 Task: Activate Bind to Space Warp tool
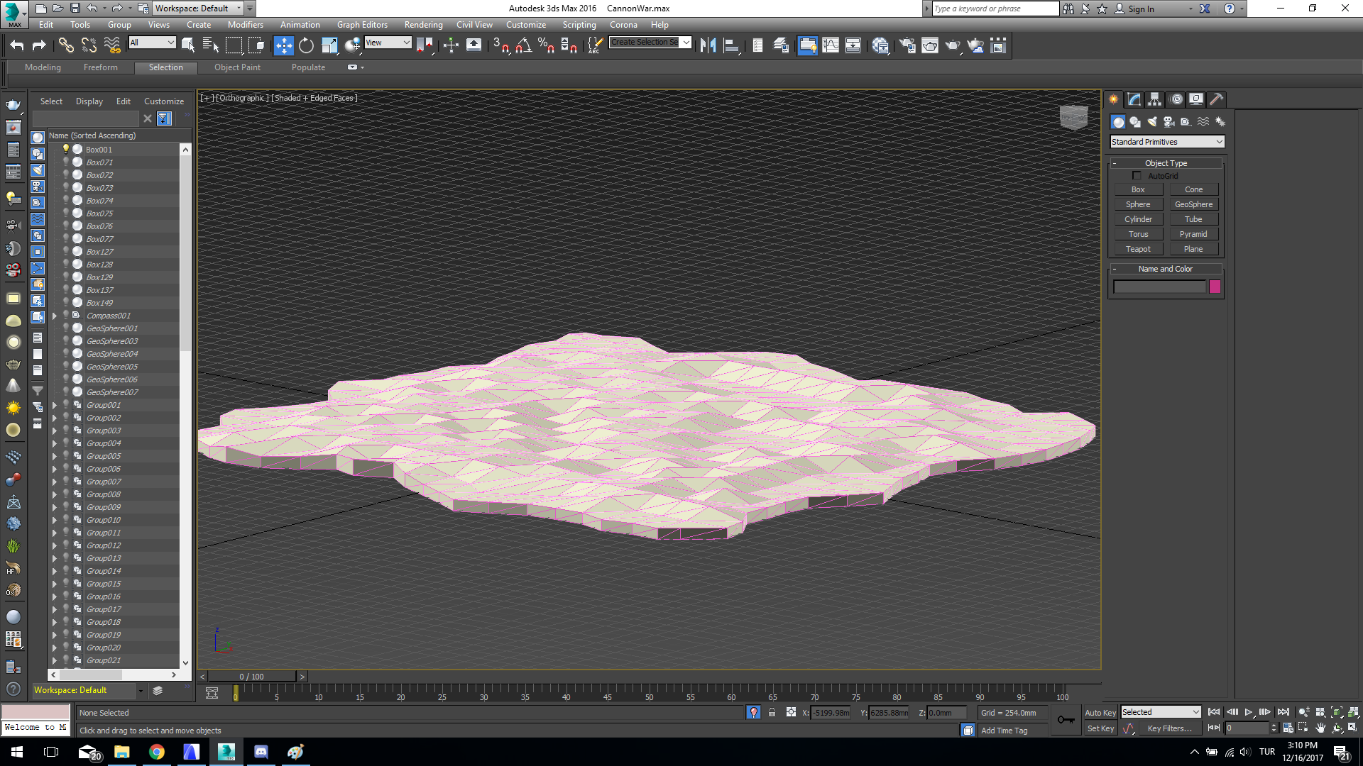[x=112, y=45]
